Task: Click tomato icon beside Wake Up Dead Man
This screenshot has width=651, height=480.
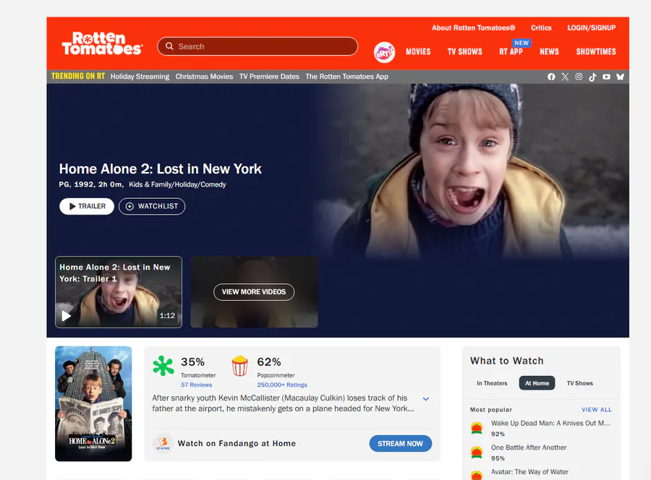Action: pos(477,428)
